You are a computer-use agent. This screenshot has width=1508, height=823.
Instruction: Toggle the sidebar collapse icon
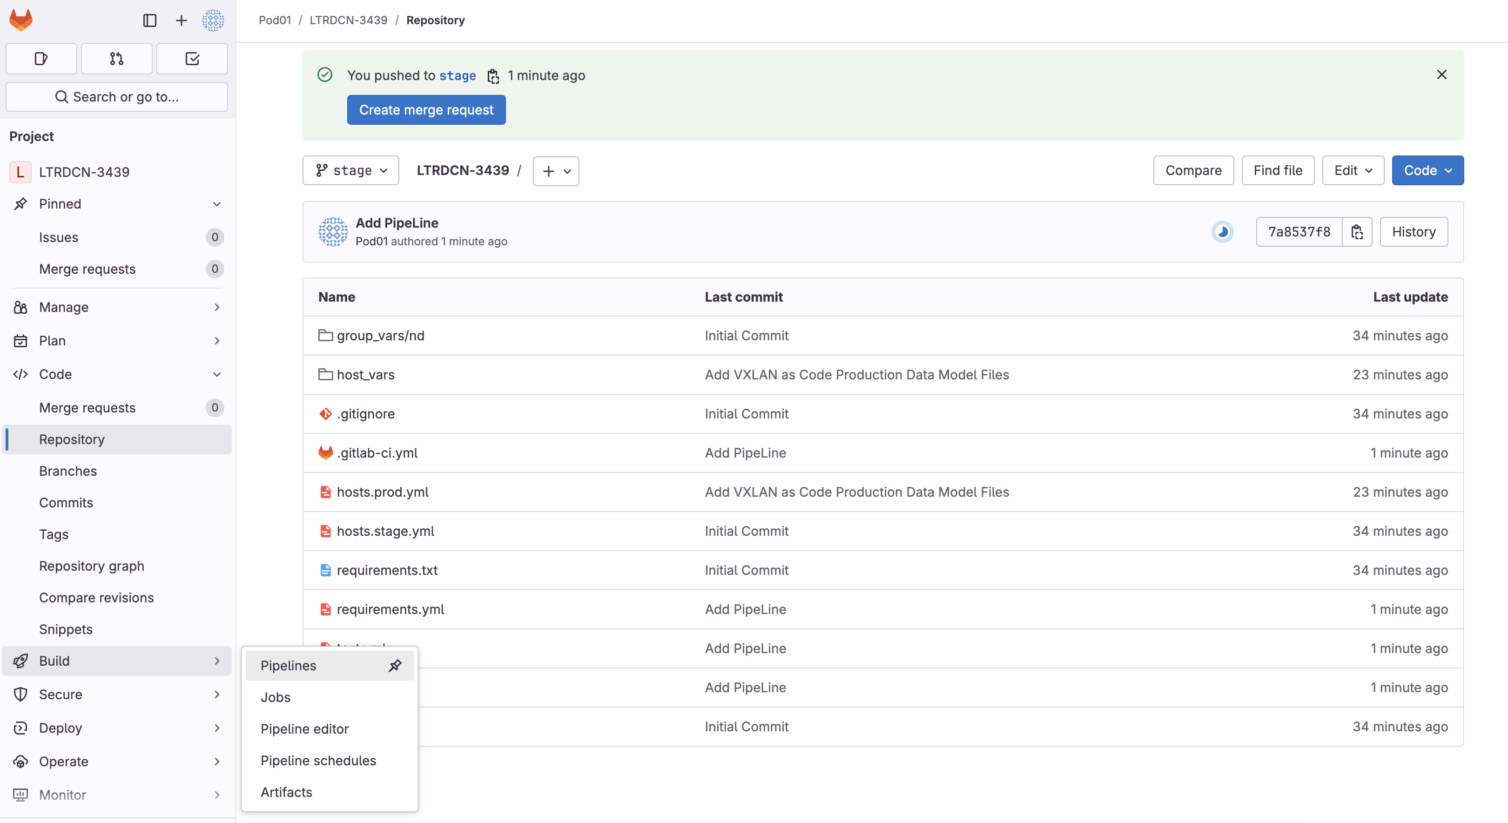pyautogui.click(x=150, y=20)
